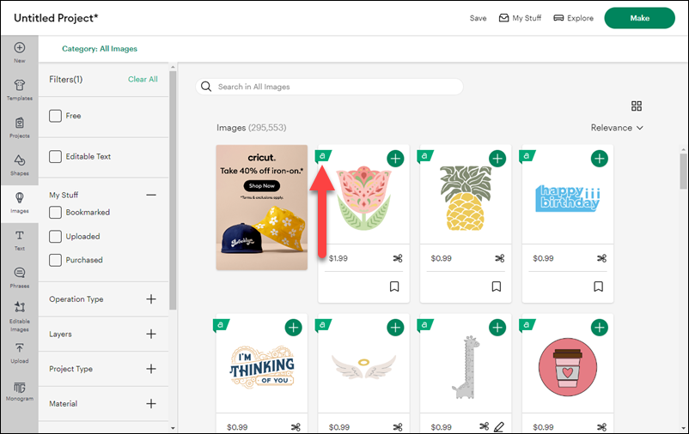Tick the Purchased checkbox
689x434 pixels.
pyautogui.click(x=56, y=260)
